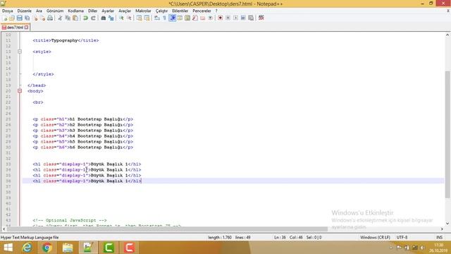451x254 pixels.
Task: Click the Save All toolbar icon
Action: point(27,18)
